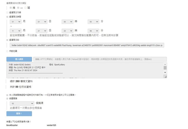Open the start day dropdown showing 01
Image resolution: width=188 pixels, height=129 pixels.
click(41, 22)
